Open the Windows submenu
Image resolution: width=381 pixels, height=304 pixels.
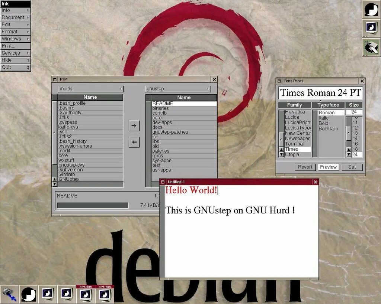tap(15, 39)
